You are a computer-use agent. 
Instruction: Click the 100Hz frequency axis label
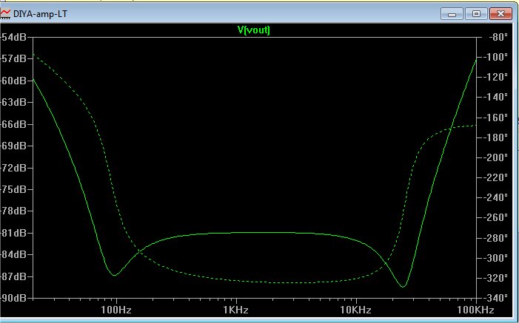[x=116, y=310]
